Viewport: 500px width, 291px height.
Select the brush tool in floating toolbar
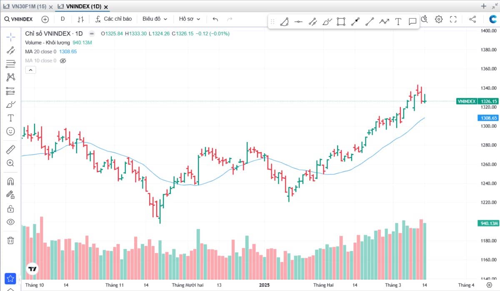[x=327, y=22]
